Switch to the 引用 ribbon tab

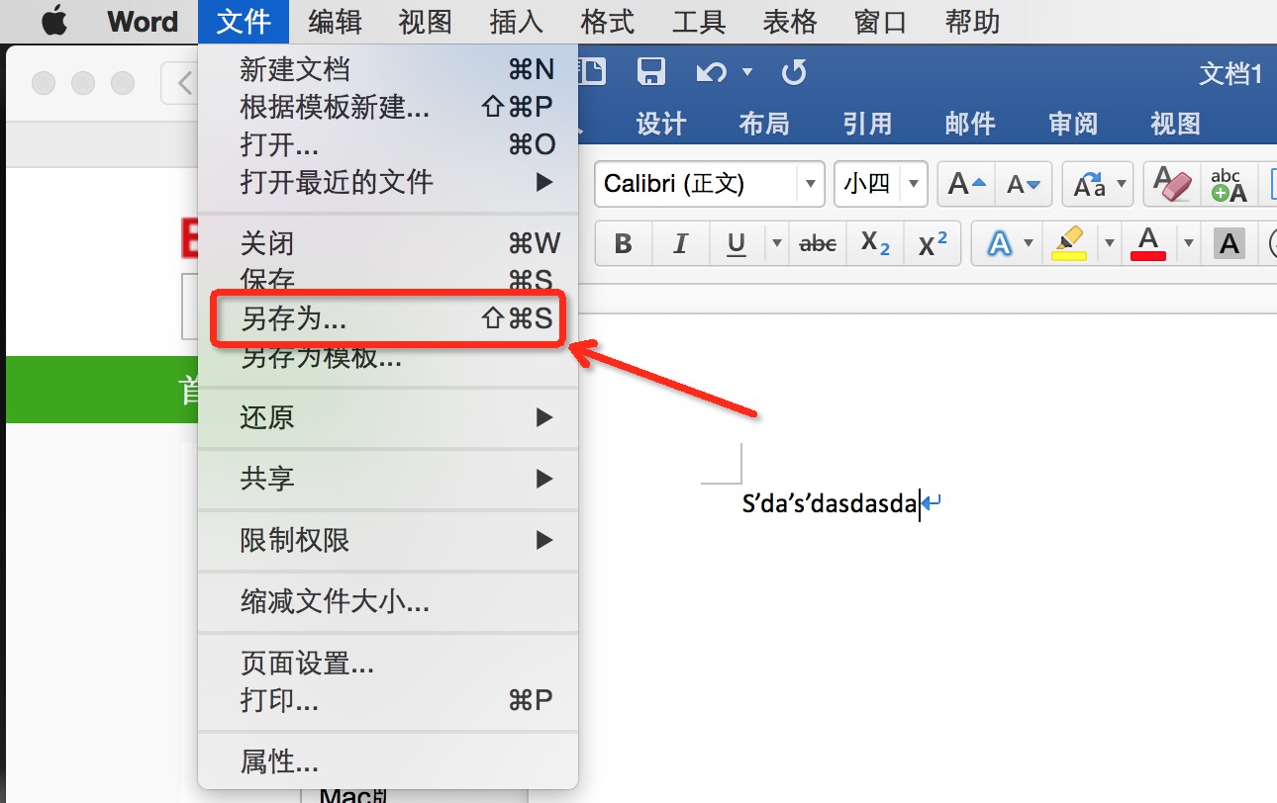click(x=867, y=124)
